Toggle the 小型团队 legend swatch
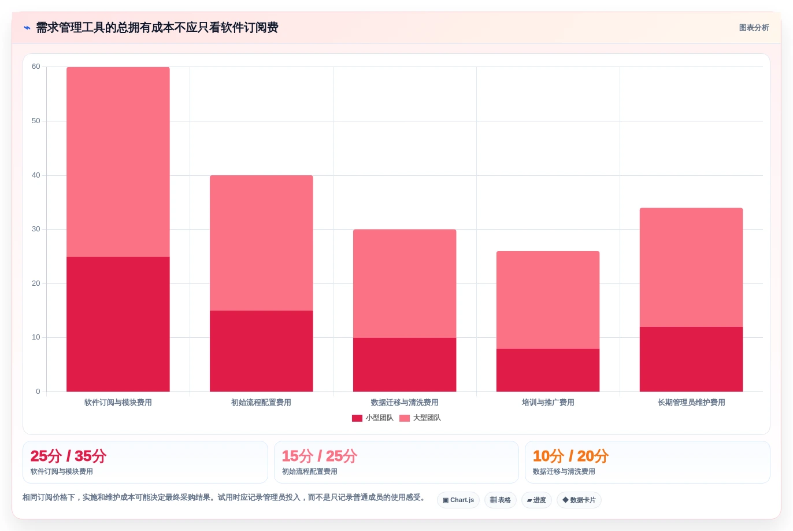The width and height of the screenshot is (793, 531). point(357,418)
